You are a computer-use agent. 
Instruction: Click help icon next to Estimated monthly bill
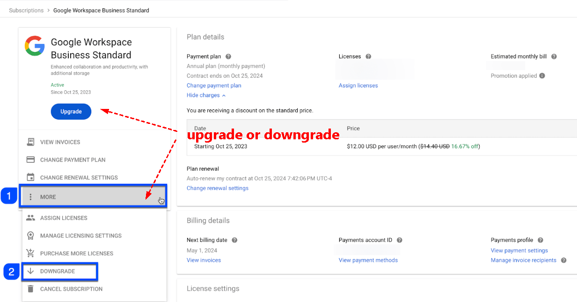pyautogui.click(x=554, y=57)
